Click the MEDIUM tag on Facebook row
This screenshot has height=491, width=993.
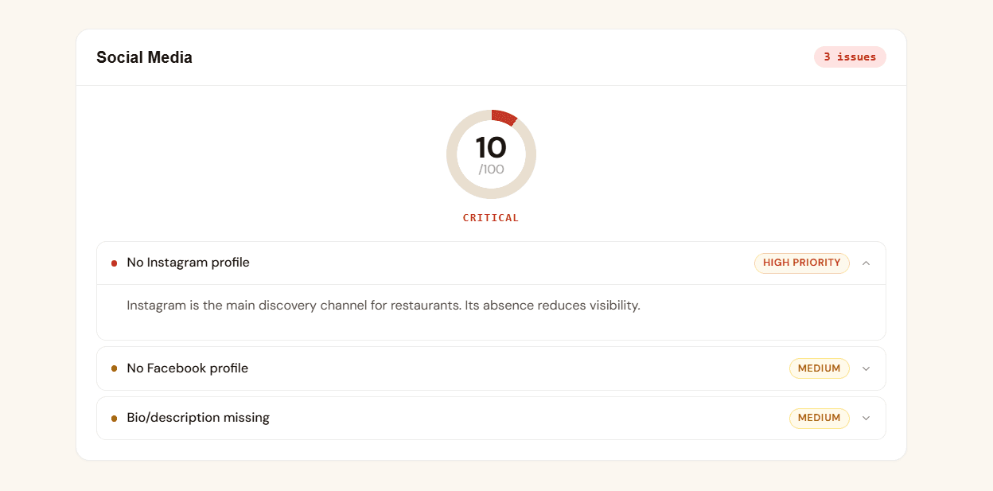820,368
